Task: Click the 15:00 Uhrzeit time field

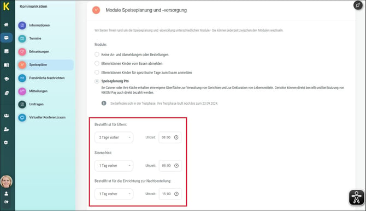Action: [x=170, y=194]
